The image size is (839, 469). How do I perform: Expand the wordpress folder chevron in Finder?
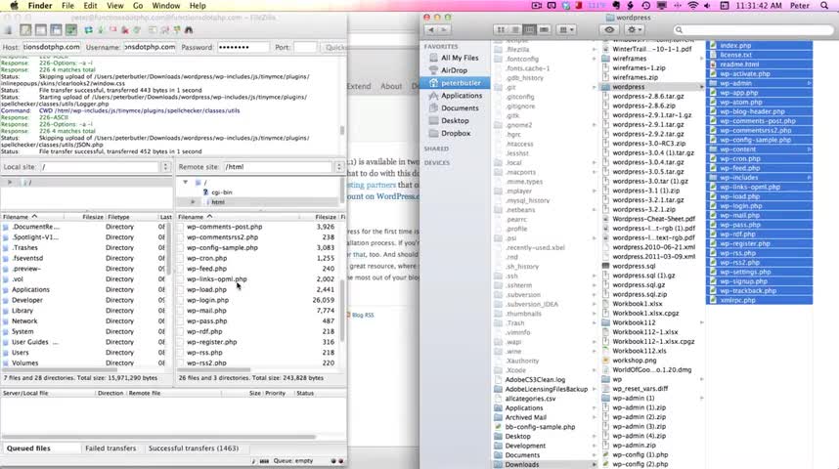pyautogui.click(x=701, y=87)
